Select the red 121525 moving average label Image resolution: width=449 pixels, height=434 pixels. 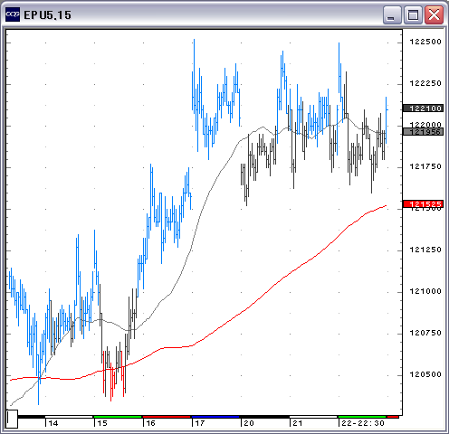click(x=423, y=204)
